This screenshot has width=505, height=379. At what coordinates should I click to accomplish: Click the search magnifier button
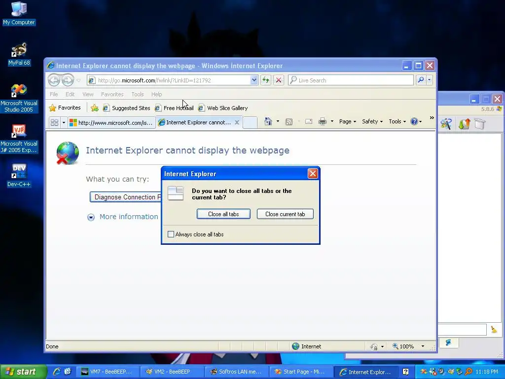421,80
